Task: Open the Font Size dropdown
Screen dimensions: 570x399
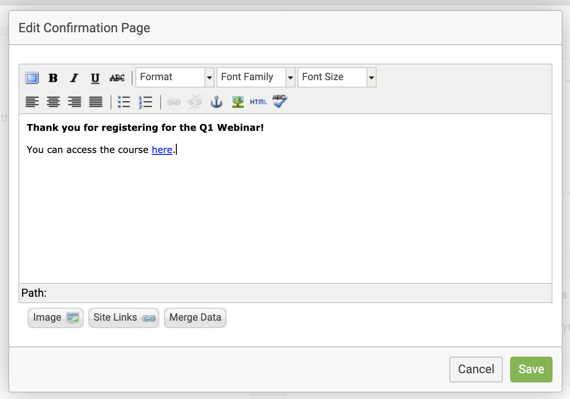Action: [337, 77]
